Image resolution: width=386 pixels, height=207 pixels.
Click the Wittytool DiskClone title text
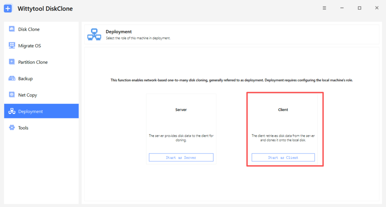click(x=45, y=9)
